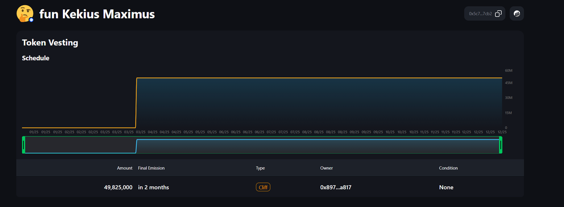Click the Cliff type badge
564x207 pixels.
pos(263,187)
